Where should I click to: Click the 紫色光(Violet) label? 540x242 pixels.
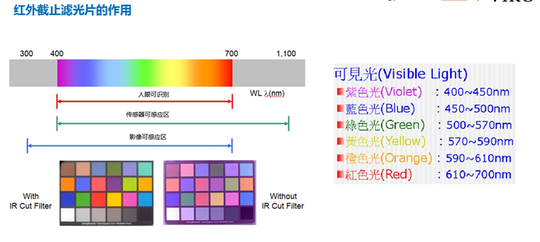[x=383, y=91]
